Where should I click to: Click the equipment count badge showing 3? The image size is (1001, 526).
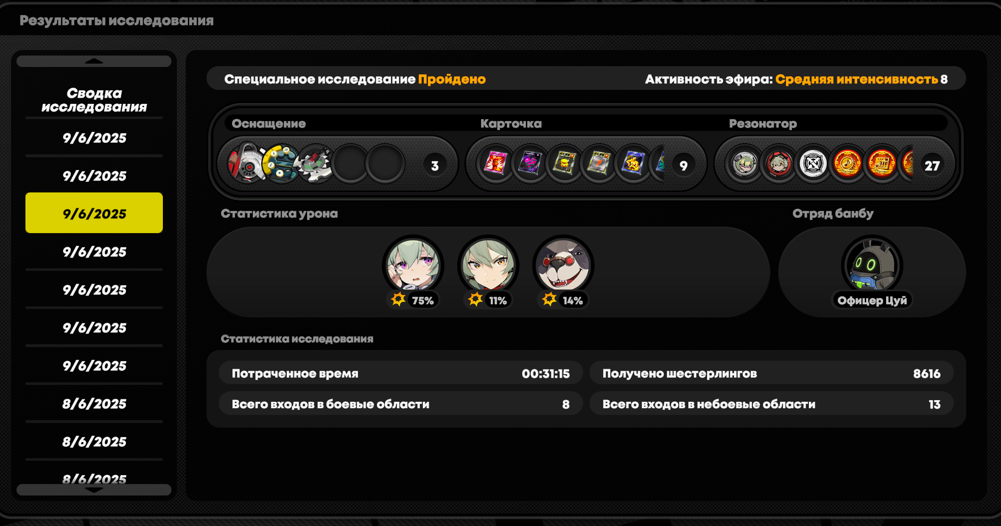[435, 166]
